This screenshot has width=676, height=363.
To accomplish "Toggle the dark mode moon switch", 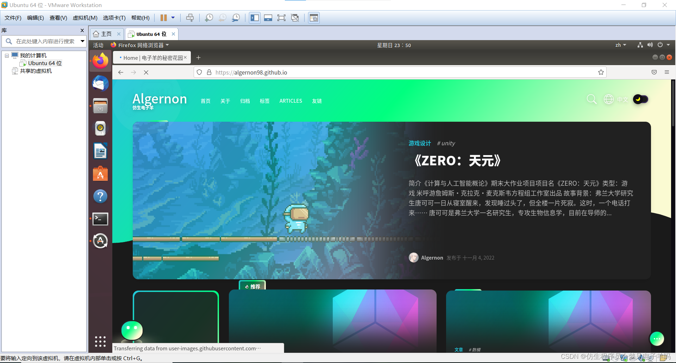I will [x=640, y=100].
